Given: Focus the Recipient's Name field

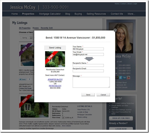Looking at the screenshot, I should (x=88, y=65).
